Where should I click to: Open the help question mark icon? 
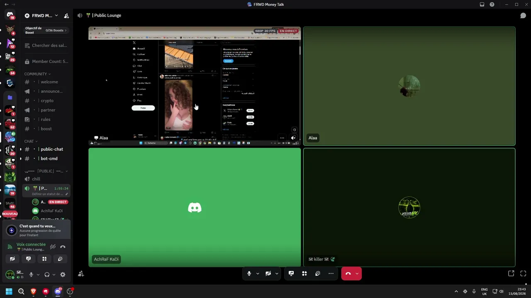[492, 5]
